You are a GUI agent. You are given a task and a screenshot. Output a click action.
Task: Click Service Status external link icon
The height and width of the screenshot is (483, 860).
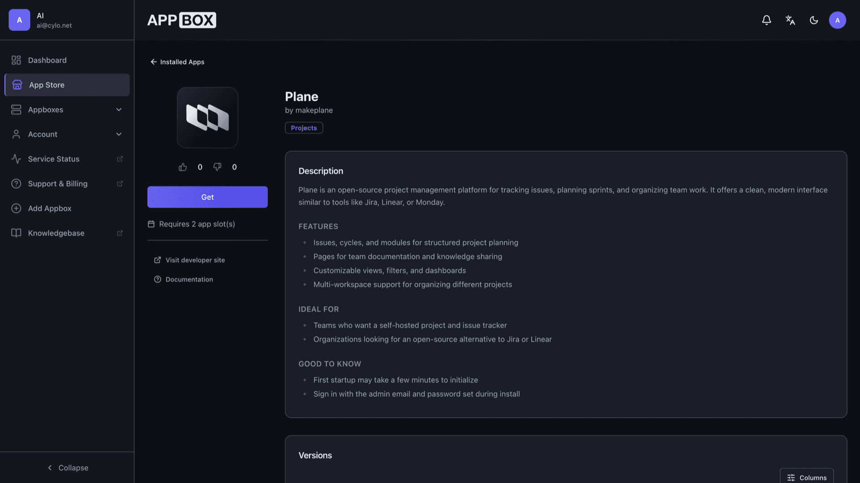coord(120,159)
